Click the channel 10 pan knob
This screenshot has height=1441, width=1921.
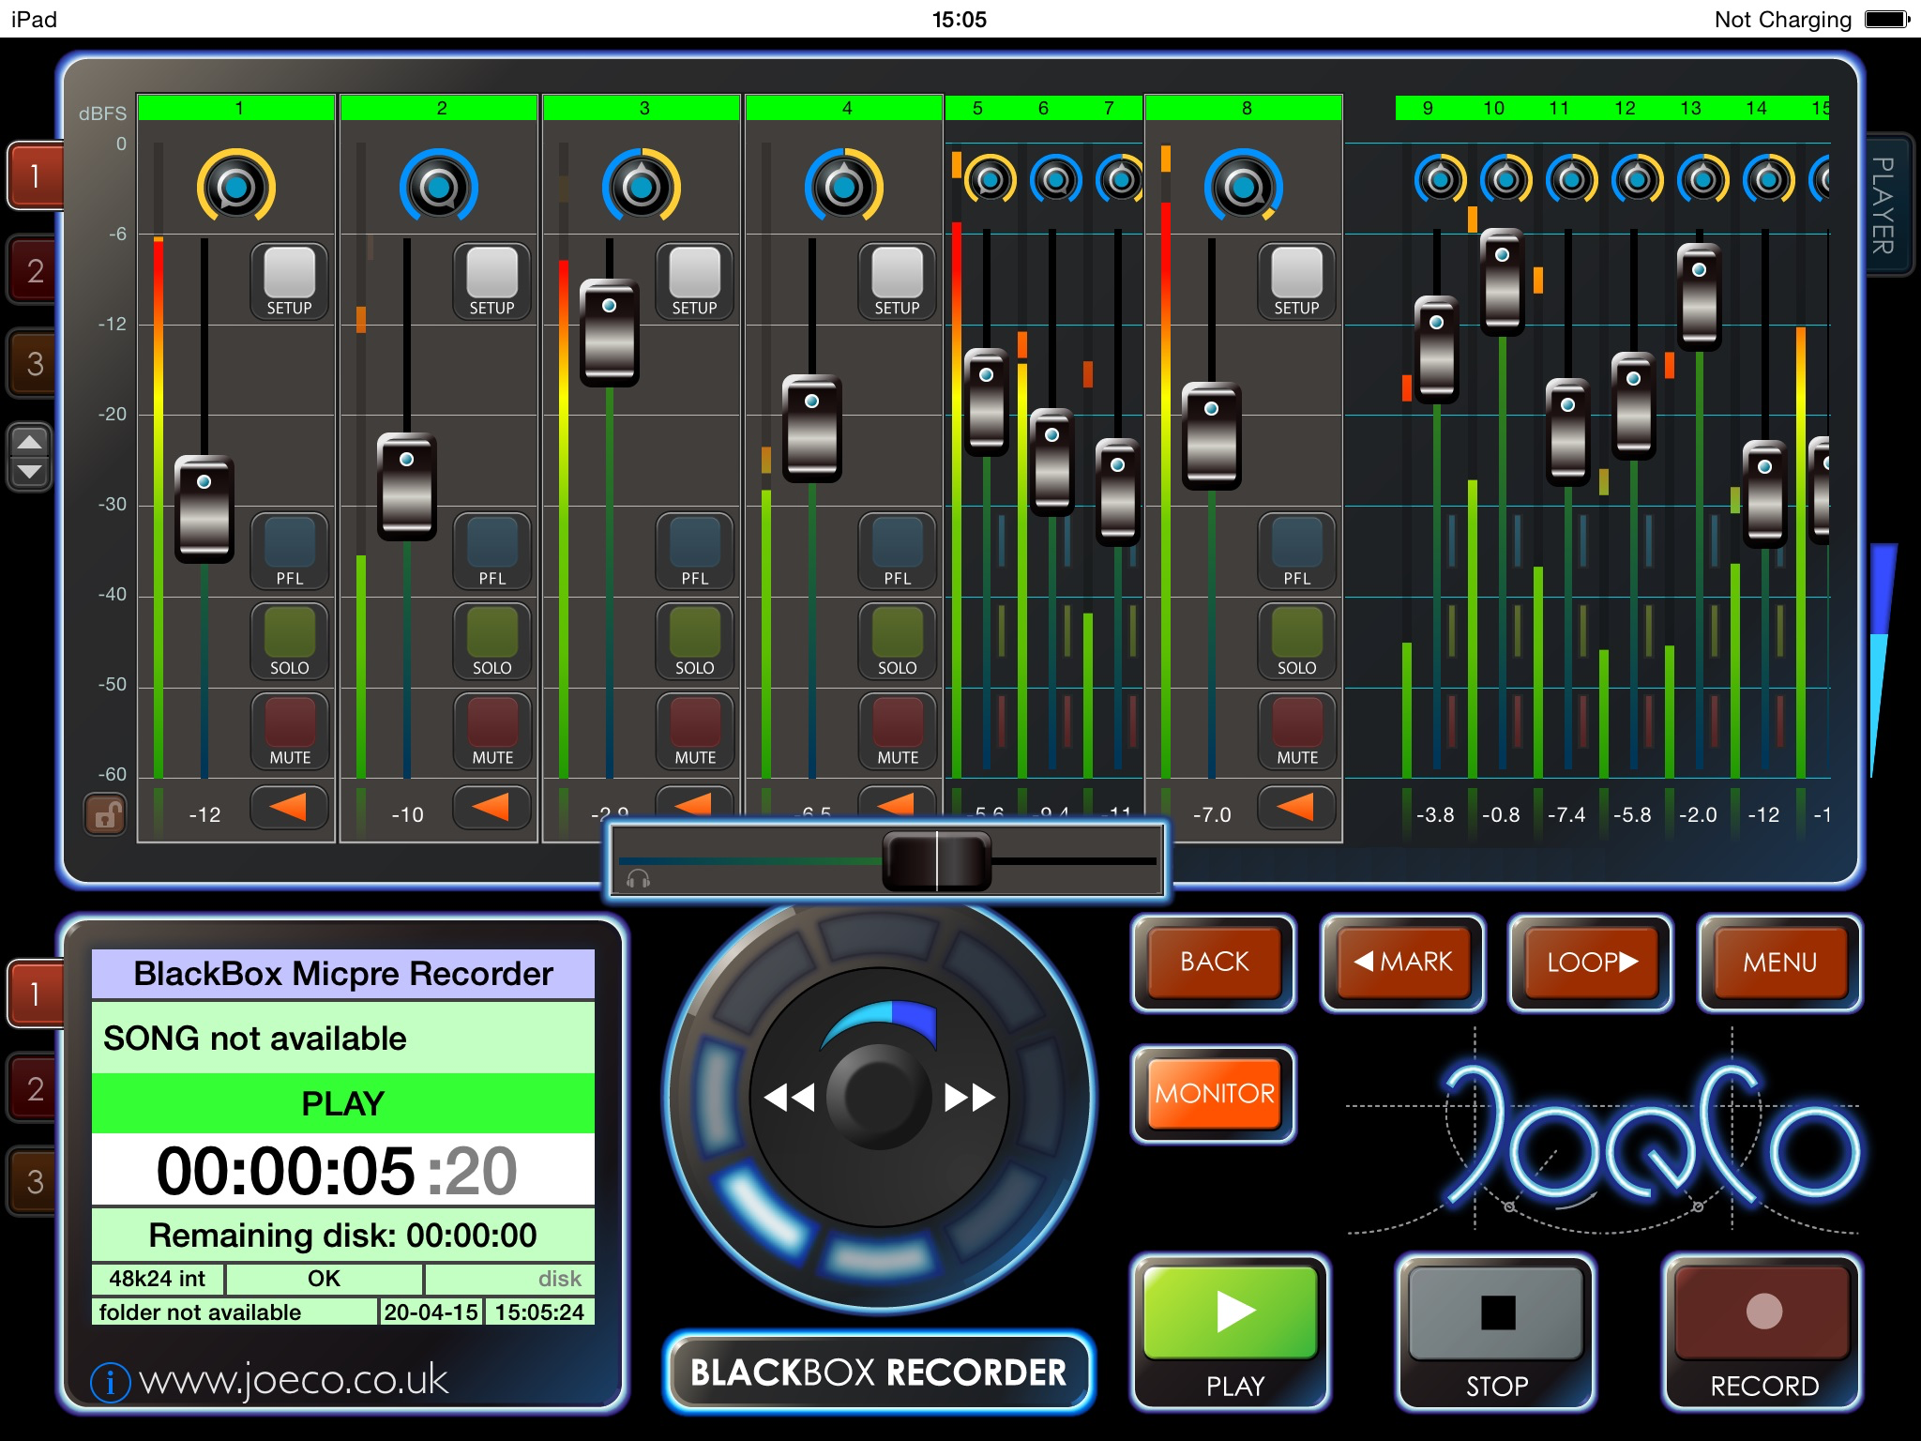click(x=1505, y=179)
